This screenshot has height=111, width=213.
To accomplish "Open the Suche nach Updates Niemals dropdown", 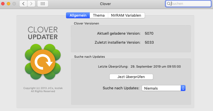I will [x=163, y=88].
